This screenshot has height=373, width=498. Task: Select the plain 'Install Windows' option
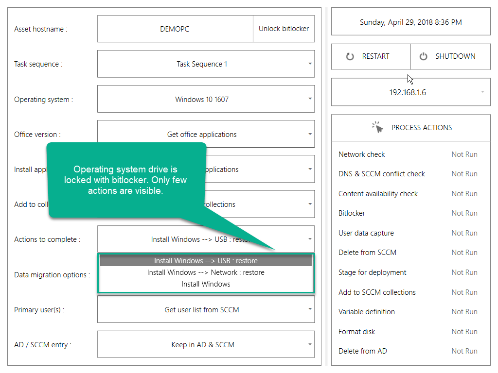click(x=206, y=284)
